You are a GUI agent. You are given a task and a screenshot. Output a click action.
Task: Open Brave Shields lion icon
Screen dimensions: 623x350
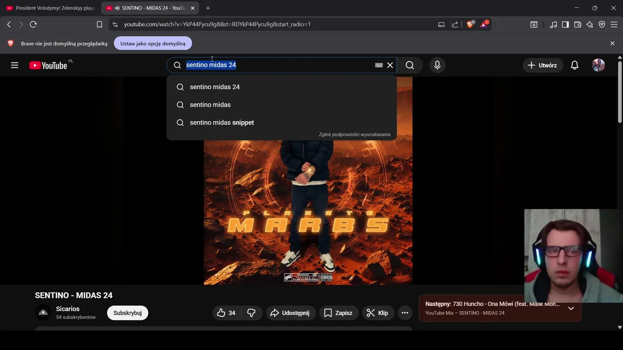pos(470,24)
